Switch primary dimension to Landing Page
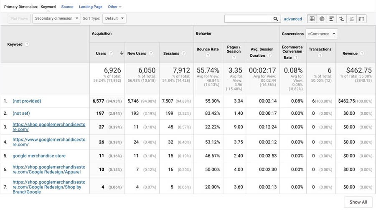 click(x=90, y=7)
